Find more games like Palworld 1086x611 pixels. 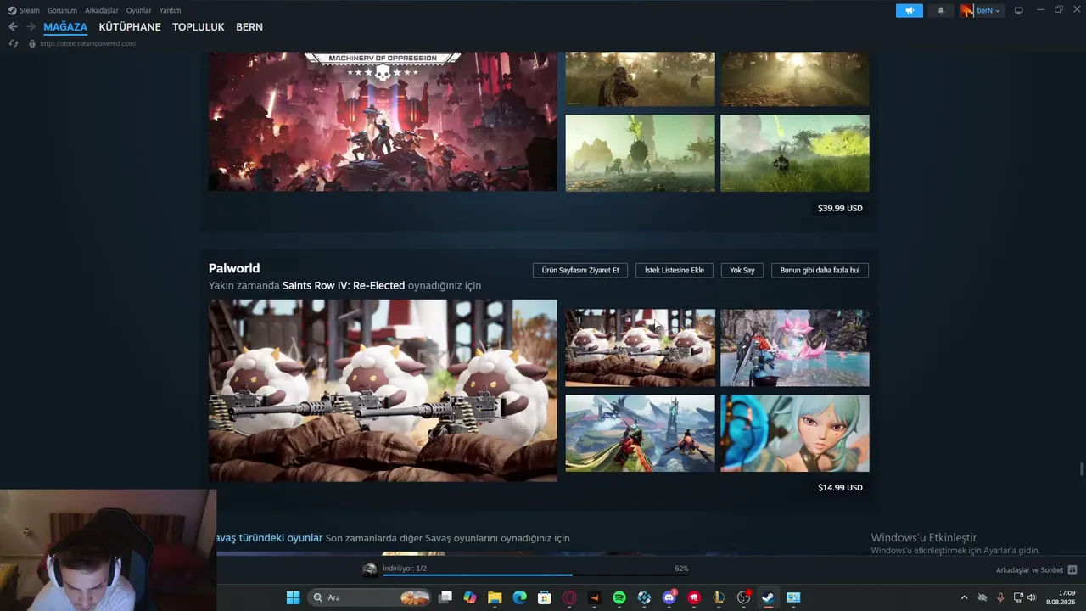tap(820, 270)
